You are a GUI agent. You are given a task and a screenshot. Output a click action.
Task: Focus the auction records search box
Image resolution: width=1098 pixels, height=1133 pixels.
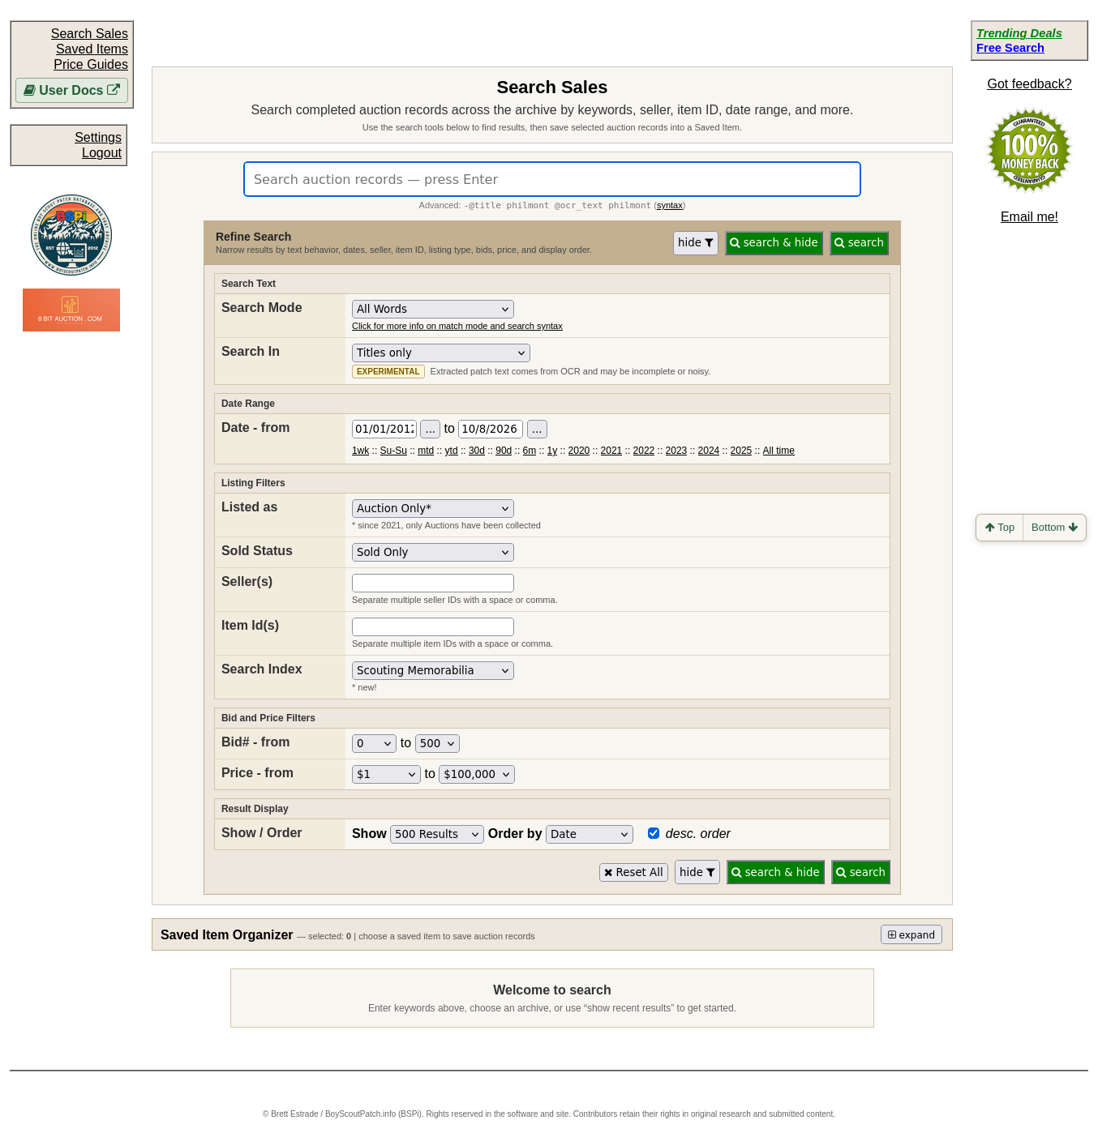point(552,179)
